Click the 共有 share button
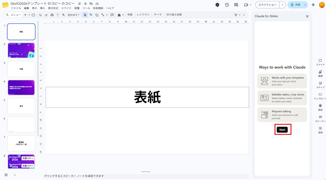This screenshot has width=326, height=180. (295, 5)
